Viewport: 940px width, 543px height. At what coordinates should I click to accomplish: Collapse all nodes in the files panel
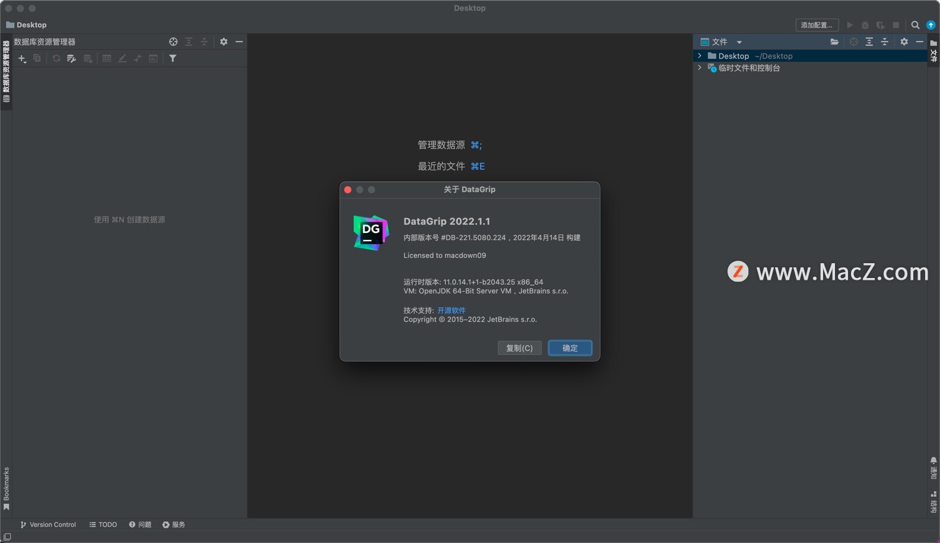[885, 41]
